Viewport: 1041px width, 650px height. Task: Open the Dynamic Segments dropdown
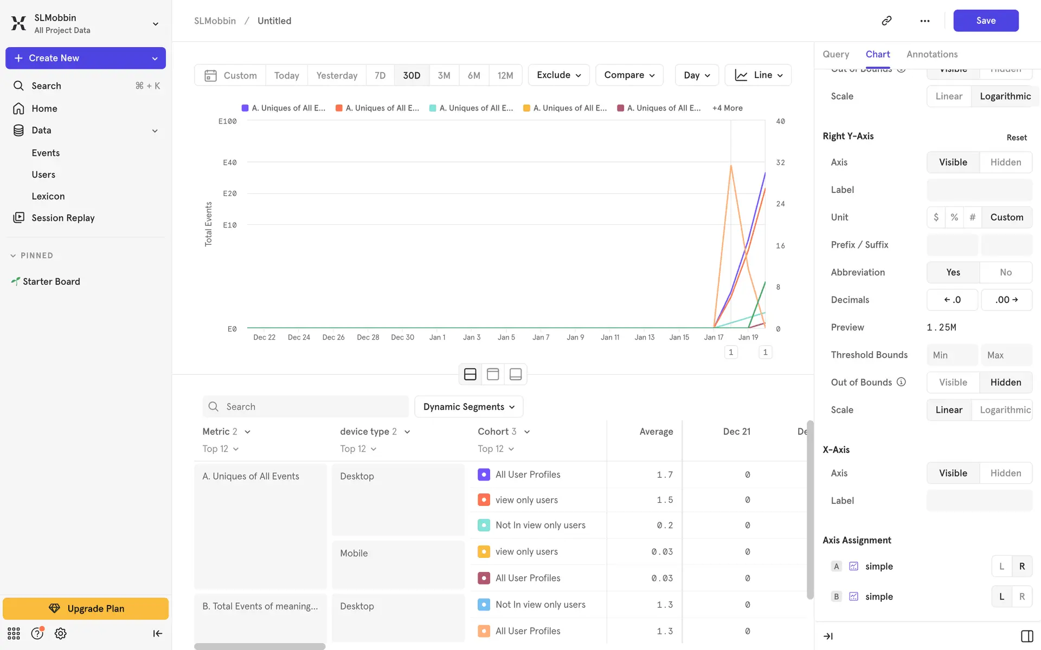(468, 407)
